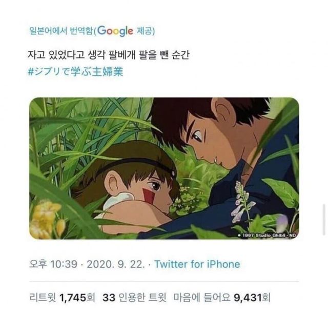Click the "일본어에서 번역함" translation label
The image size is (328, 311).
(60, 31)
